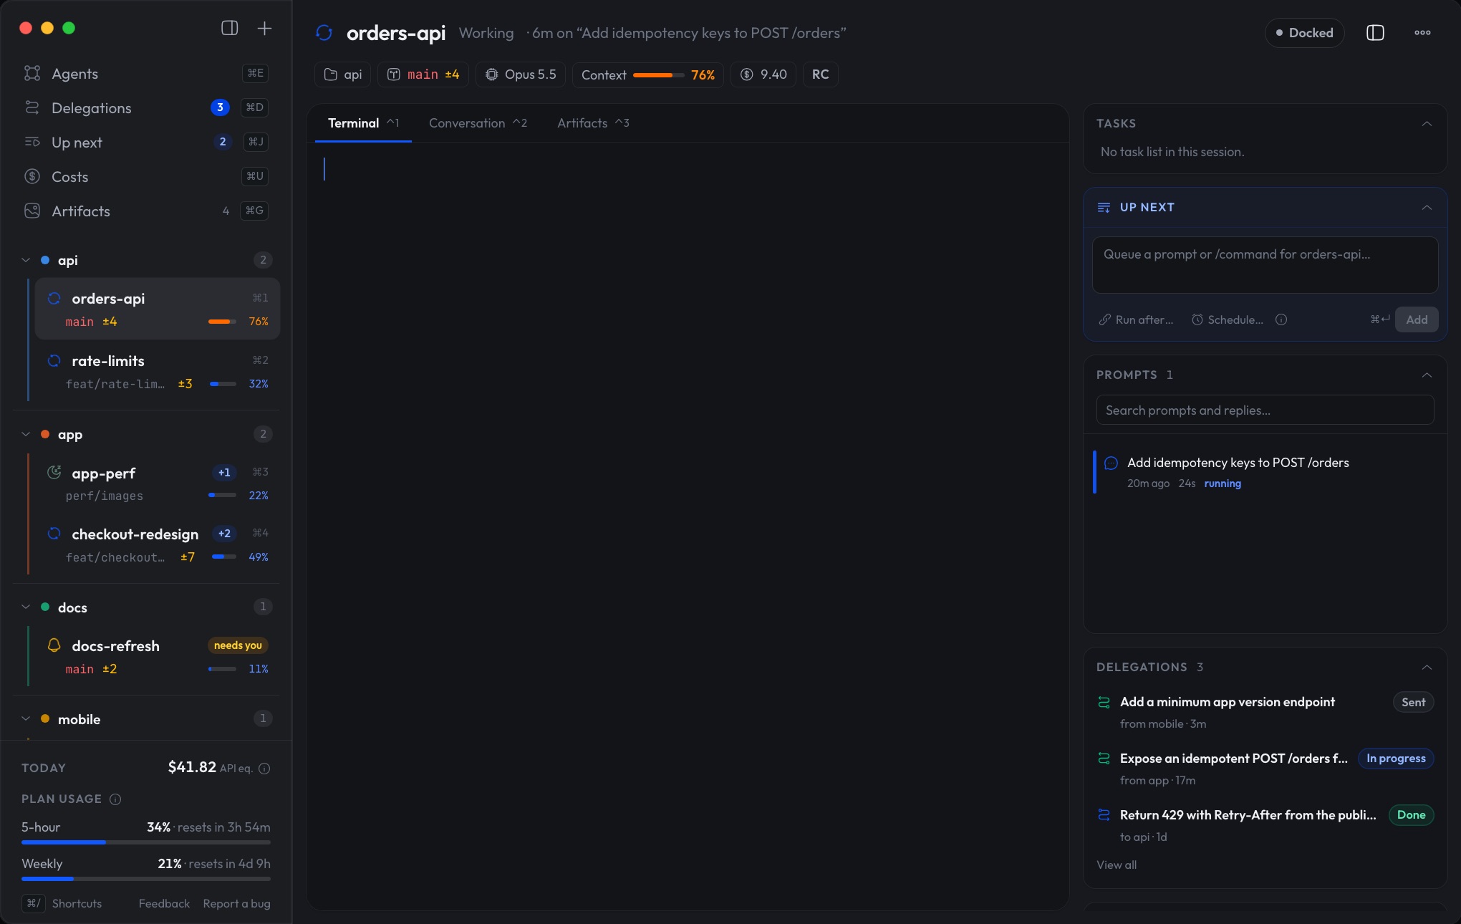
Task: Click View all delegations link
Action: click(x=1117, y=865)
